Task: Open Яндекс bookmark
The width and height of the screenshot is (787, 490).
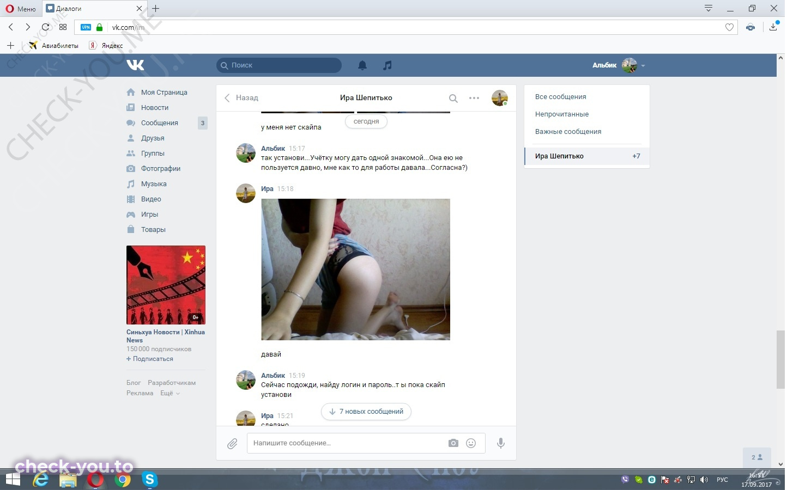Action: 107,46
